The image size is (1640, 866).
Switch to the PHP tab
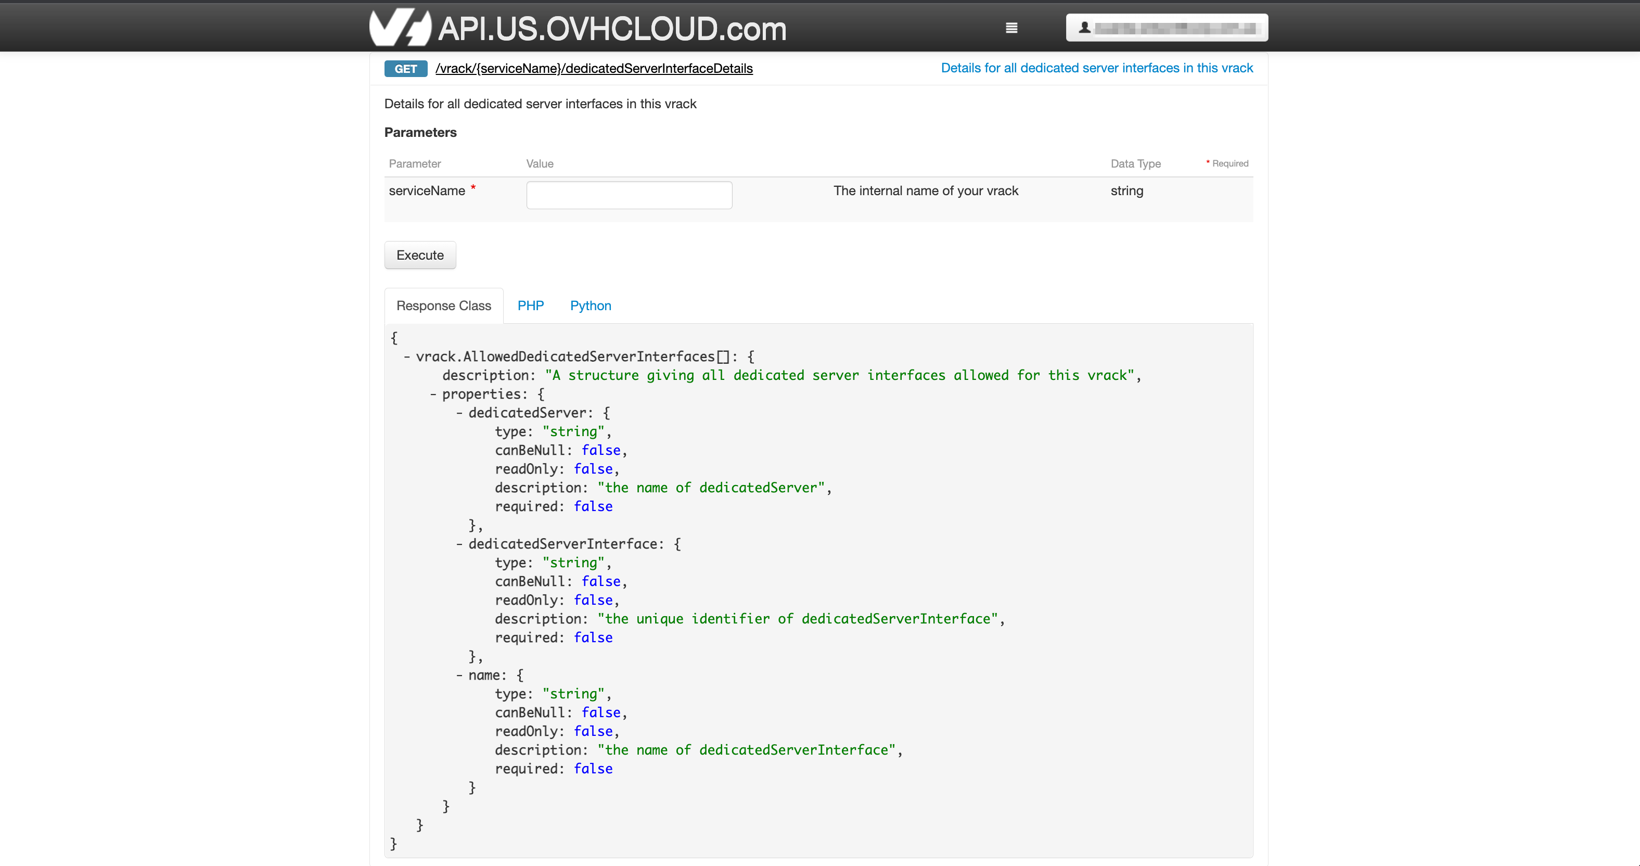pos(530,305)
